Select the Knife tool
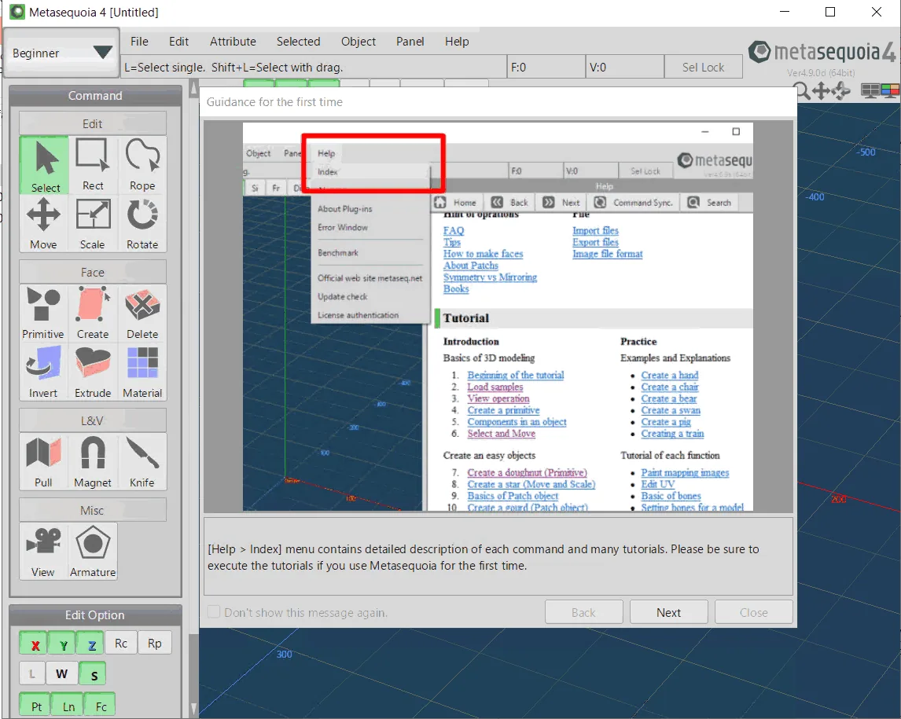The width and height of the screenshot is (901, 719). (142, 462)
